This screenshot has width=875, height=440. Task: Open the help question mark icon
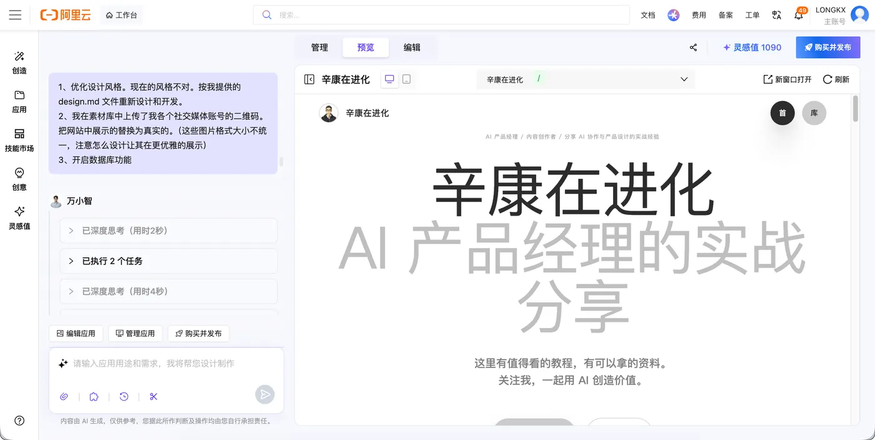point(19,421)
